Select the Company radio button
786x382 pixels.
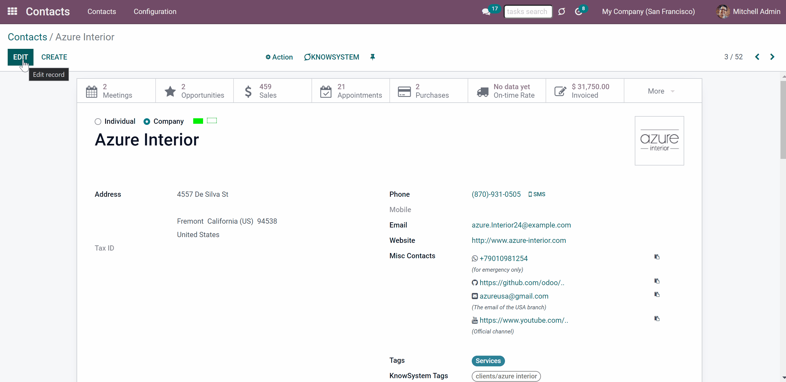tap(147, 122)
